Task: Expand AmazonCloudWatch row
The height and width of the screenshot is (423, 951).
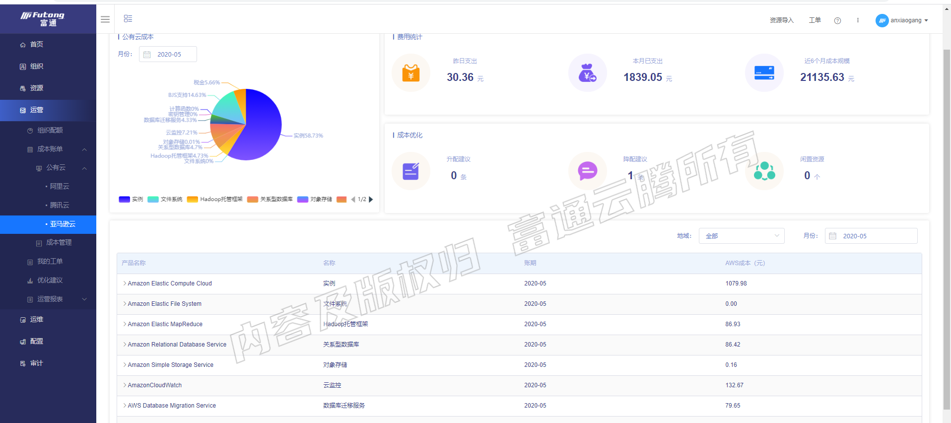Action: [x=125, y=385]
